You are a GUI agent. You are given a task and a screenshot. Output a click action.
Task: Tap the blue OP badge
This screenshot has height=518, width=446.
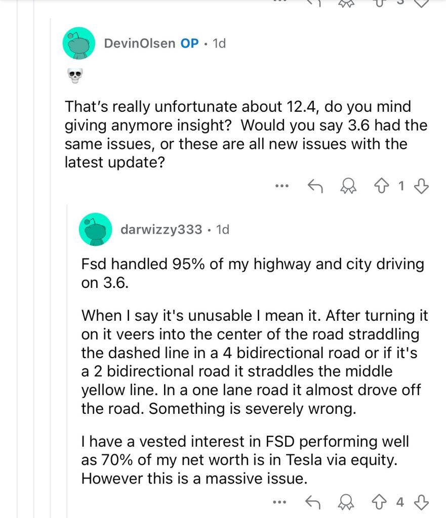(x=189, y=44)
